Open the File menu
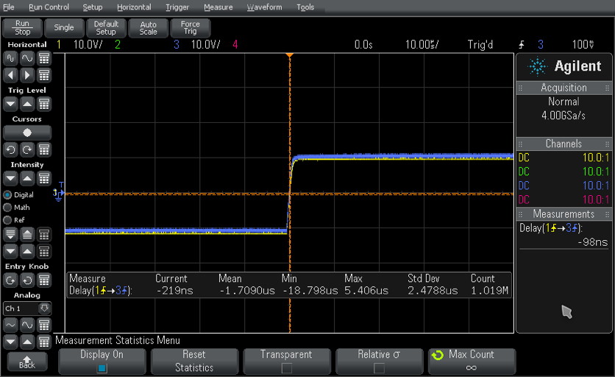 [x=8, y=7]
